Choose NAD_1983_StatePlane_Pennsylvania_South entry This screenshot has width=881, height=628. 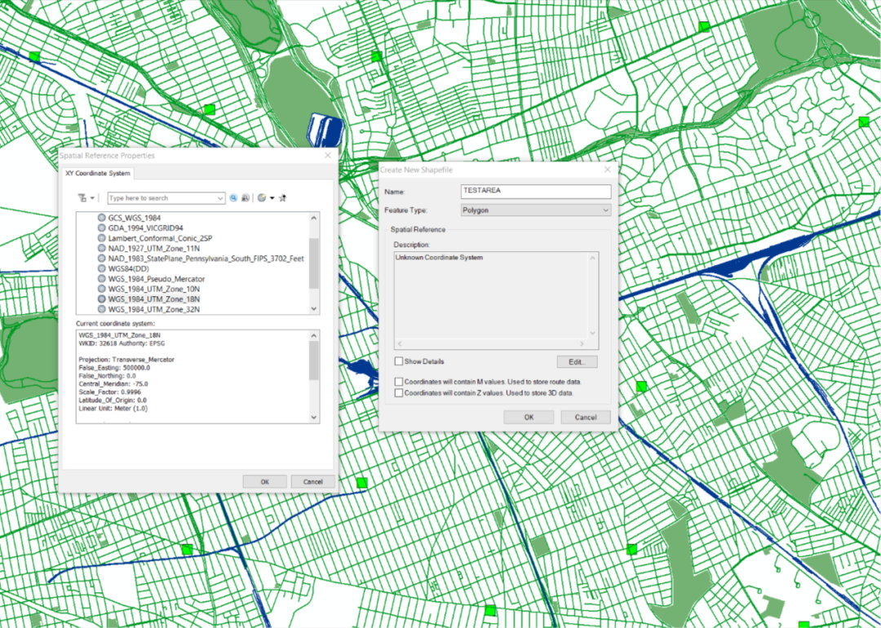click(x=206, y=259)
